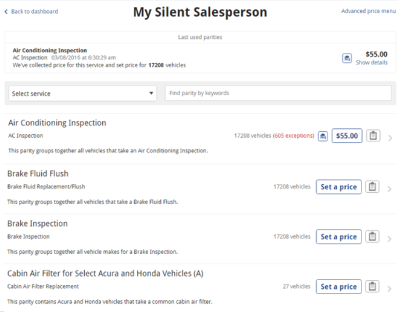This screenshot has height=312, width=398.
Task: Set a price for Cabin Air Filter
Action: (339, 287)
